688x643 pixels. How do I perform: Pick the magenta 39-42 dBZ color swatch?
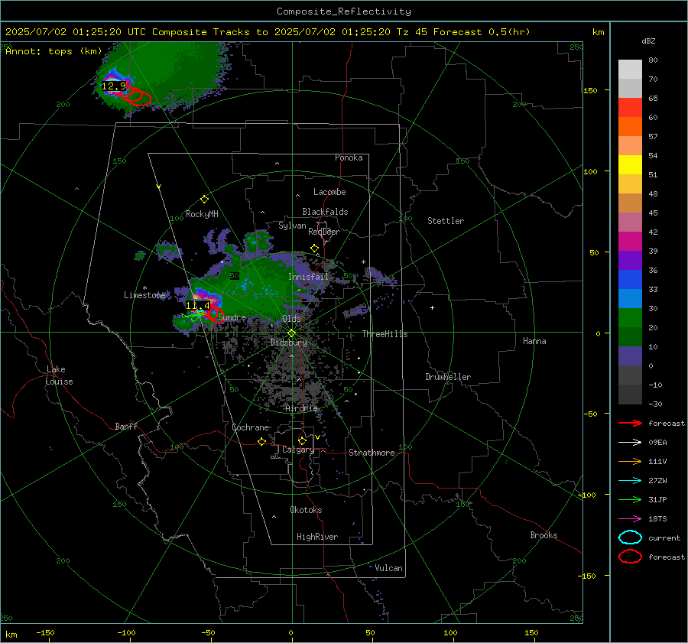630,242
